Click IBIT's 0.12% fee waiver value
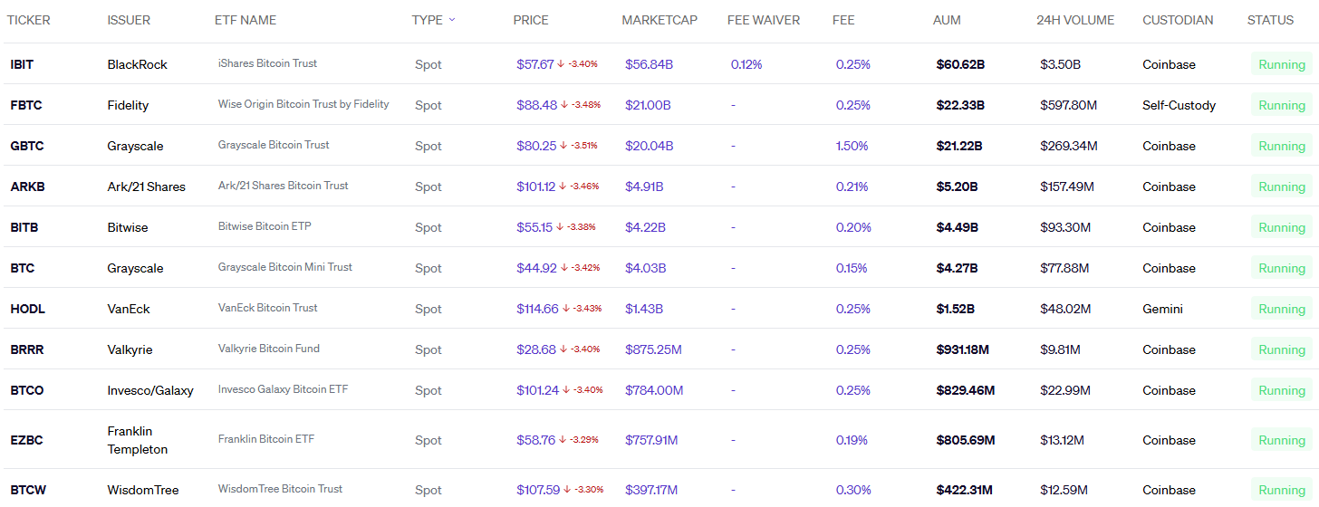The height and width of the screenshot is (507, 1319). coord(746,64)
